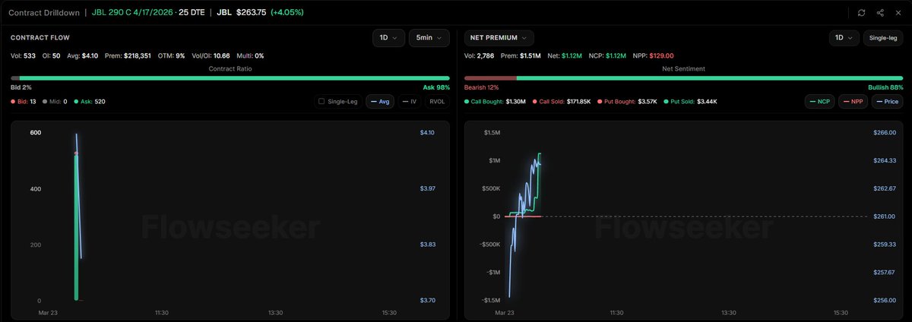Viewport: 912px width, 322px height.
Task: Open the Contract Flow 1D range dropdown
Action: 388,37
